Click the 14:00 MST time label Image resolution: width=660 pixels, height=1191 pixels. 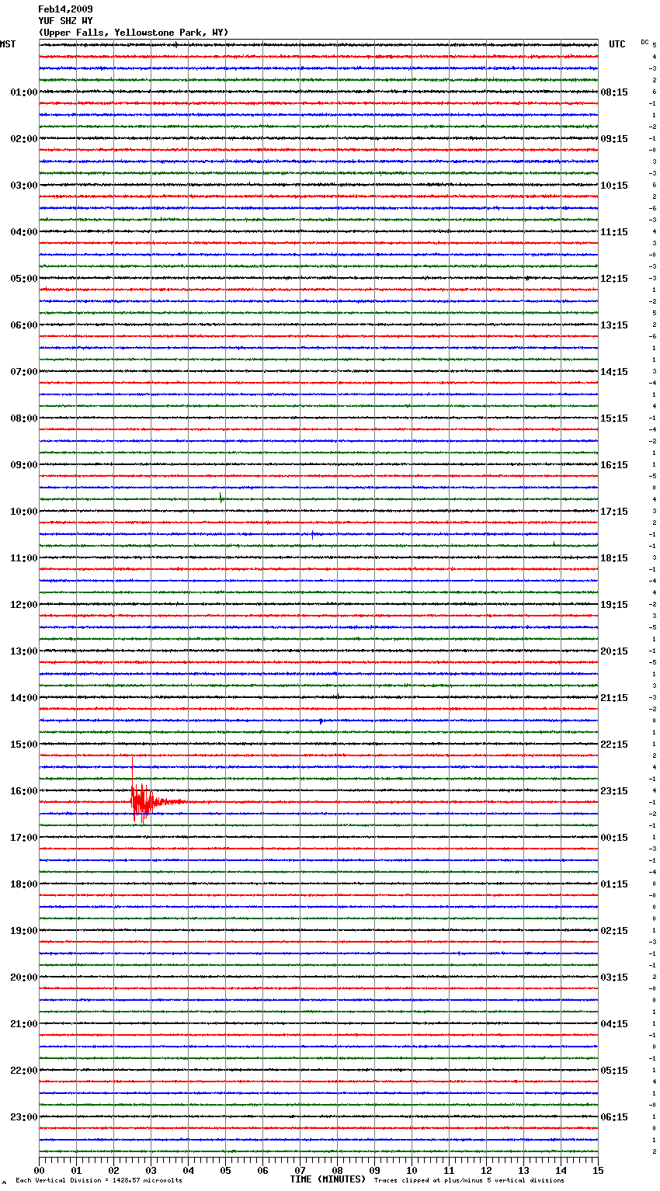pyautogui.click(x=23, y=698)
